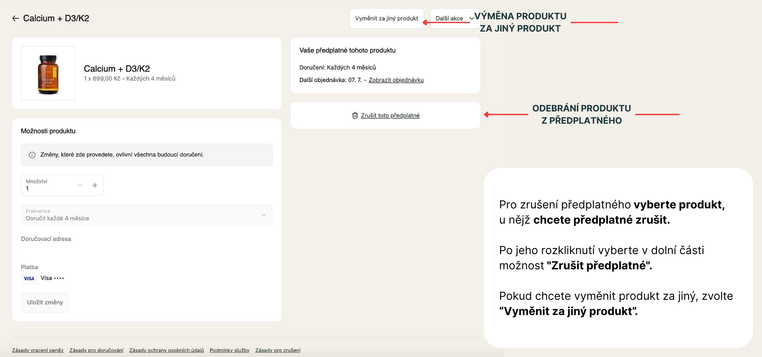Open Podmínky služby footer link

click(230, 350)
